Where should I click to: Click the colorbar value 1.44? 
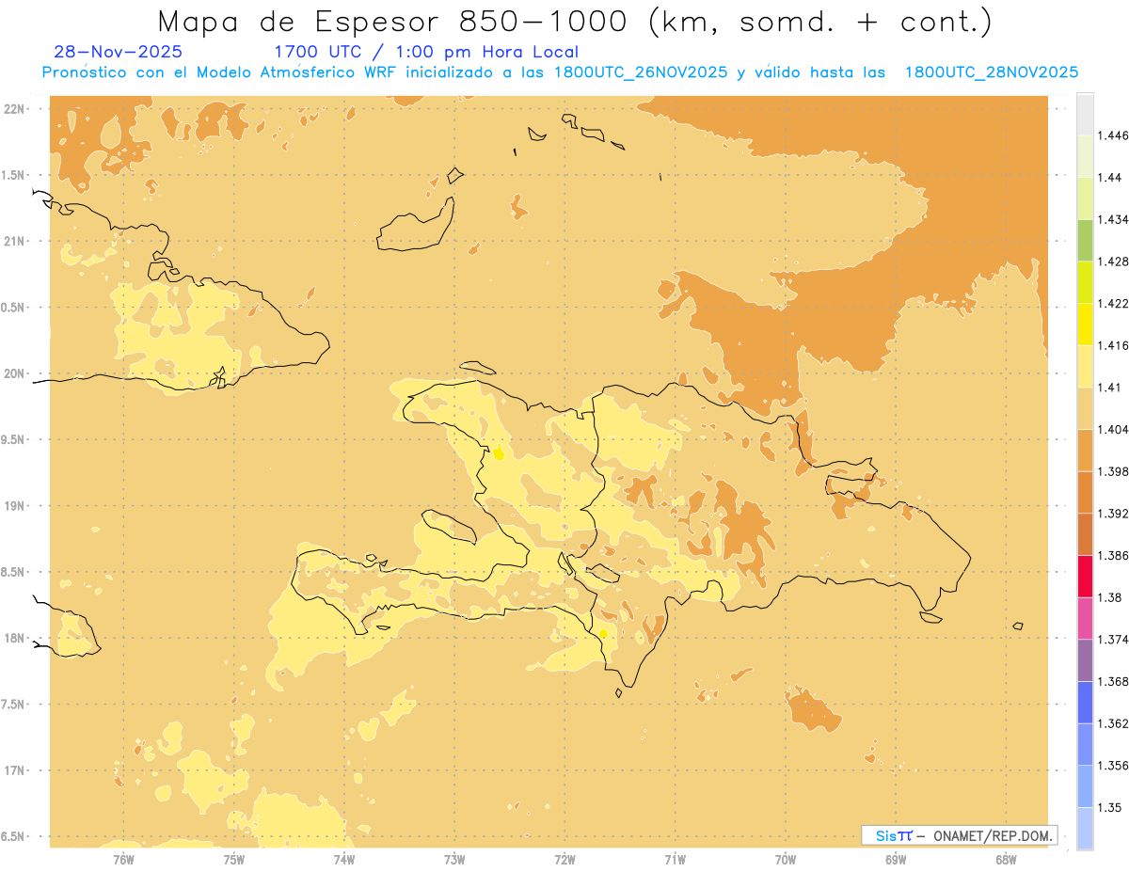1109,177
